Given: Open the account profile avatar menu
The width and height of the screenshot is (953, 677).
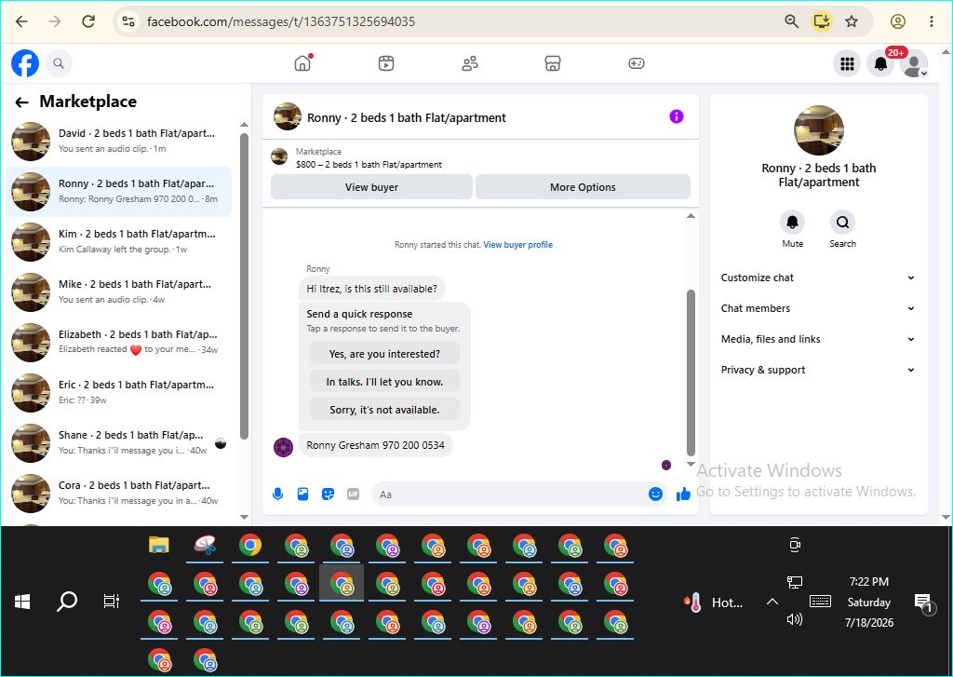Looking at the screenshot, I should click(914, 63).
